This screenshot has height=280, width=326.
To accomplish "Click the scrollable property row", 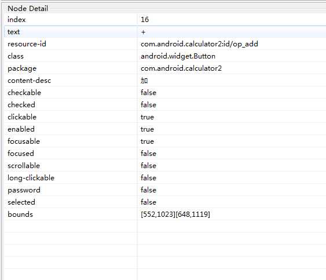I will pos(165,166).
